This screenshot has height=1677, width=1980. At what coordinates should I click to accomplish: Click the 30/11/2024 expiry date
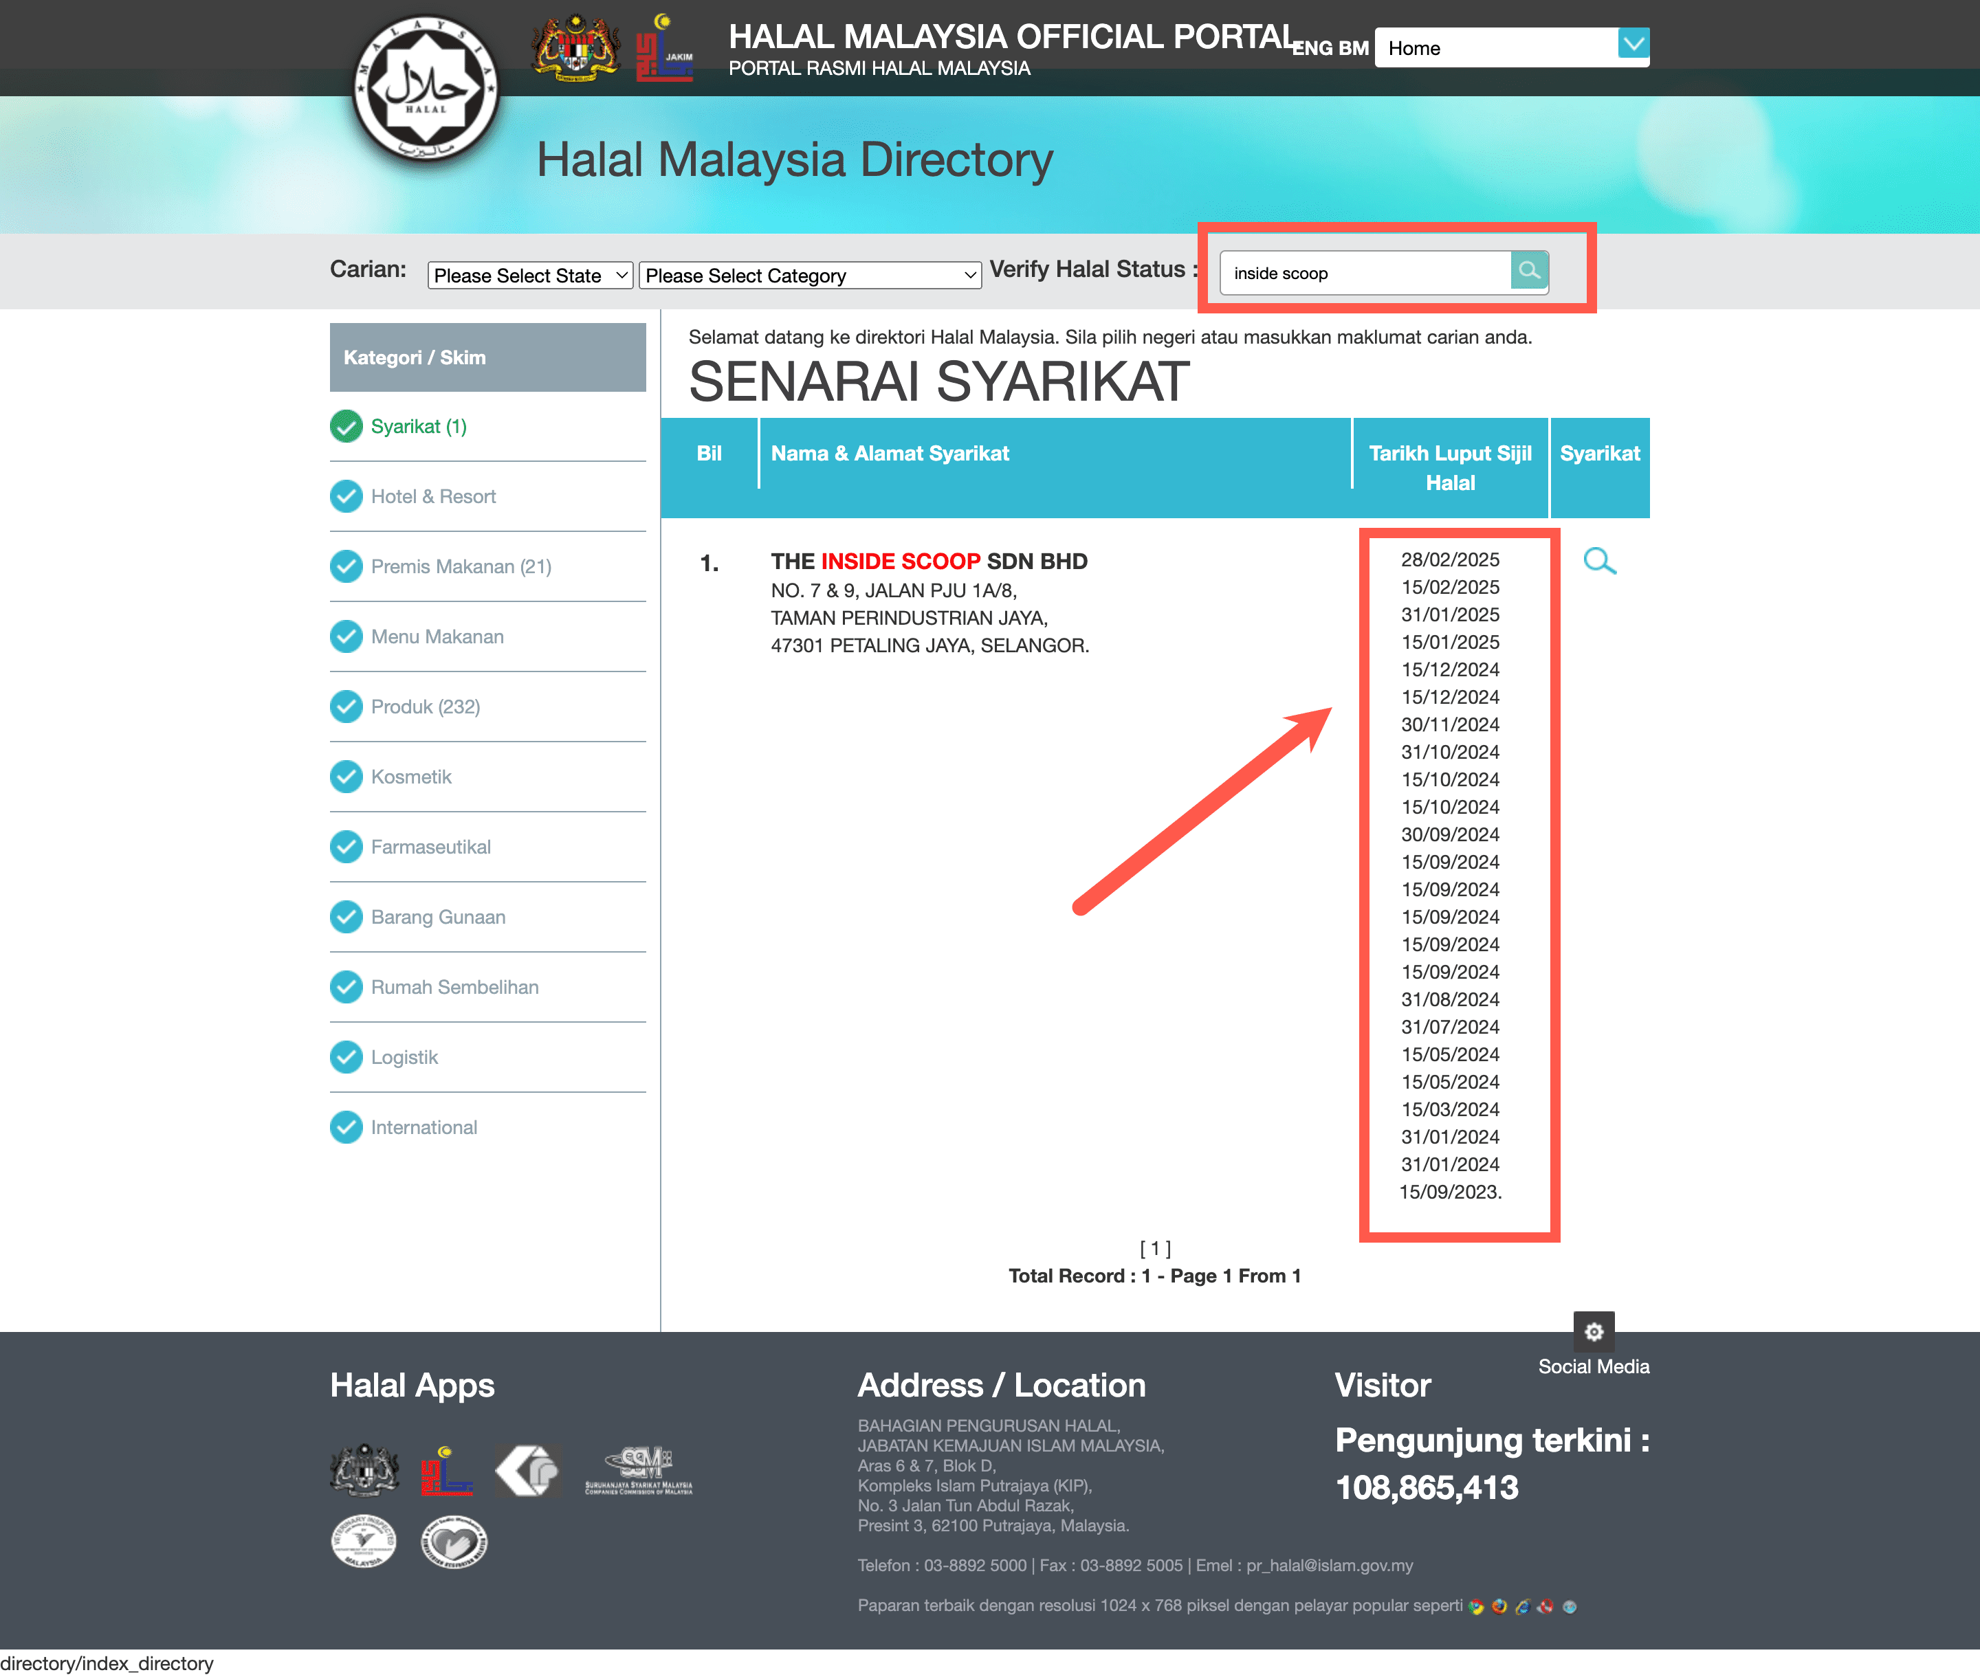1451,724
